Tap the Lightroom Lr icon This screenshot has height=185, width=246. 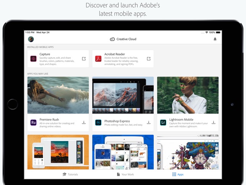pos(163,122)
